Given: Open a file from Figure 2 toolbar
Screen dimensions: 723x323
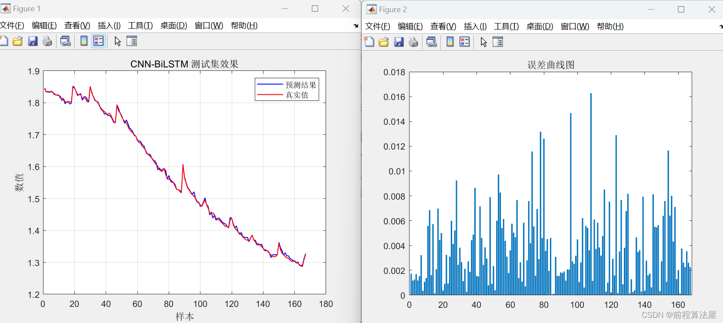Looking at the screenshot, I should 384,42.
